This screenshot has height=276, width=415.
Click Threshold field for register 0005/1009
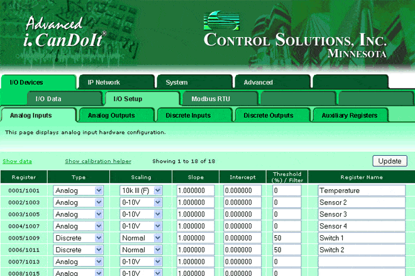[287, 238]
